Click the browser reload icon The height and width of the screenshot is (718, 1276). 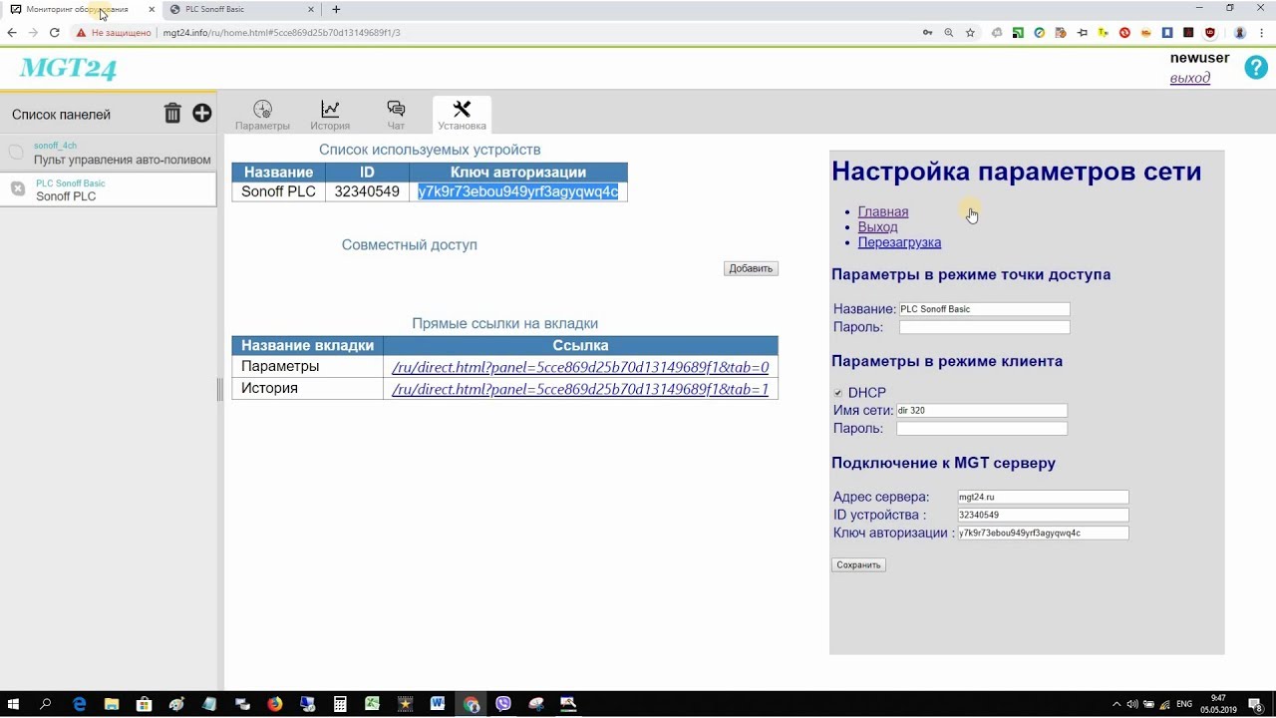[55, 33]
